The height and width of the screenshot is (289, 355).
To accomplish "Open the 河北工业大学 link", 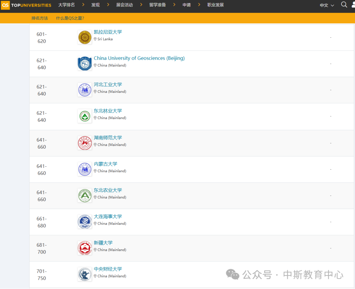I will tap(108, 84).
